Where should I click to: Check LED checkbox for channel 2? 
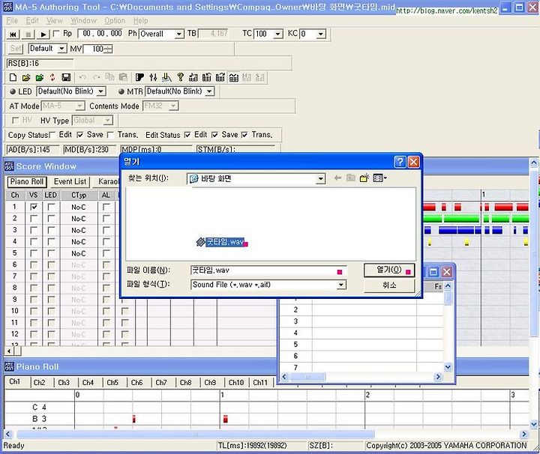[51, 219]
